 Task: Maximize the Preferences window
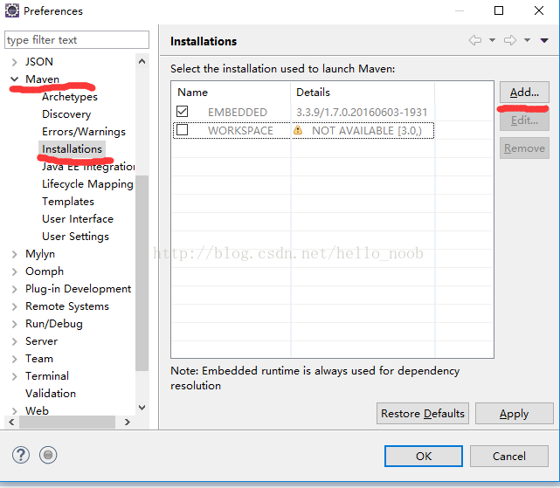(x=499, y=10)
